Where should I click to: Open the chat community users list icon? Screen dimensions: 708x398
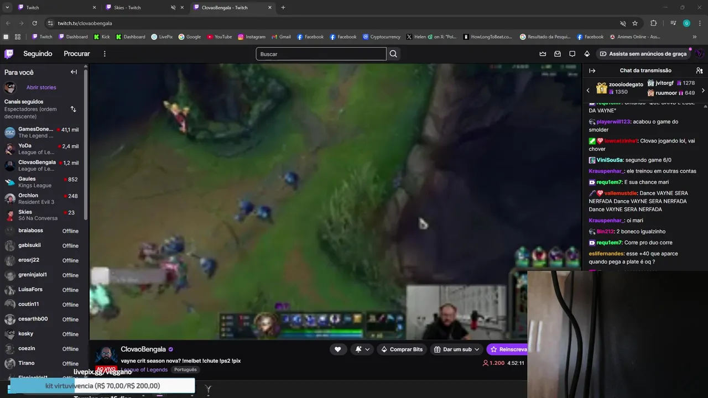click(x=699, y=71)
